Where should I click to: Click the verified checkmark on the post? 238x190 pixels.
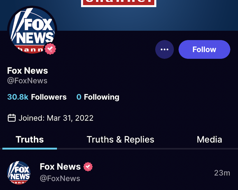pyautogui.click(x=88, y=166)
